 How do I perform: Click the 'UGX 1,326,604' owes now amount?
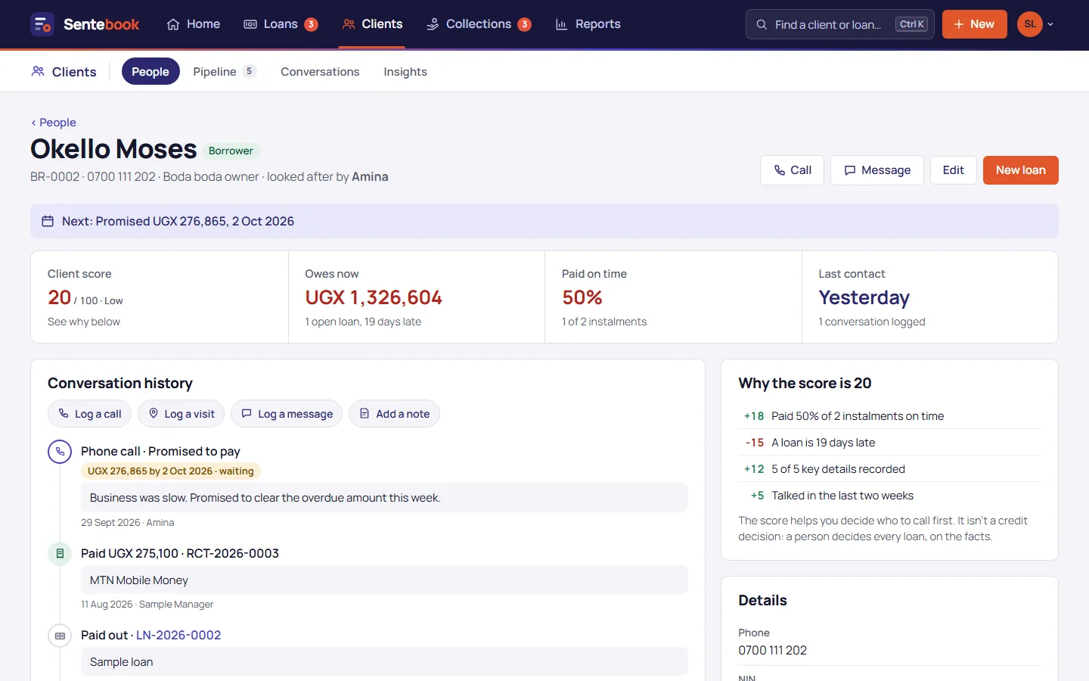point(374,297)
